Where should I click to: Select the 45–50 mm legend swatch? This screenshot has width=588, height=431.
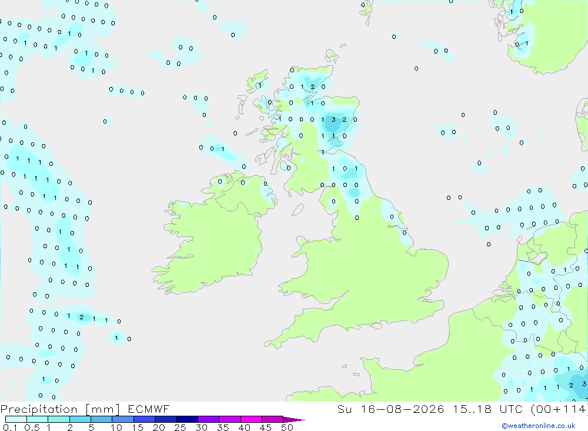click(x=273, y=419)
